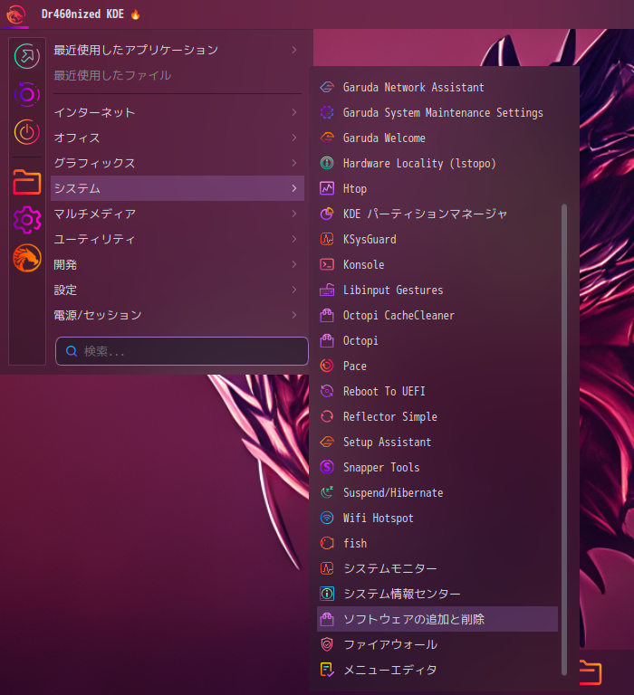Launch fish shell entry
This screenshot has width=634, height=695.
point(437,543)
